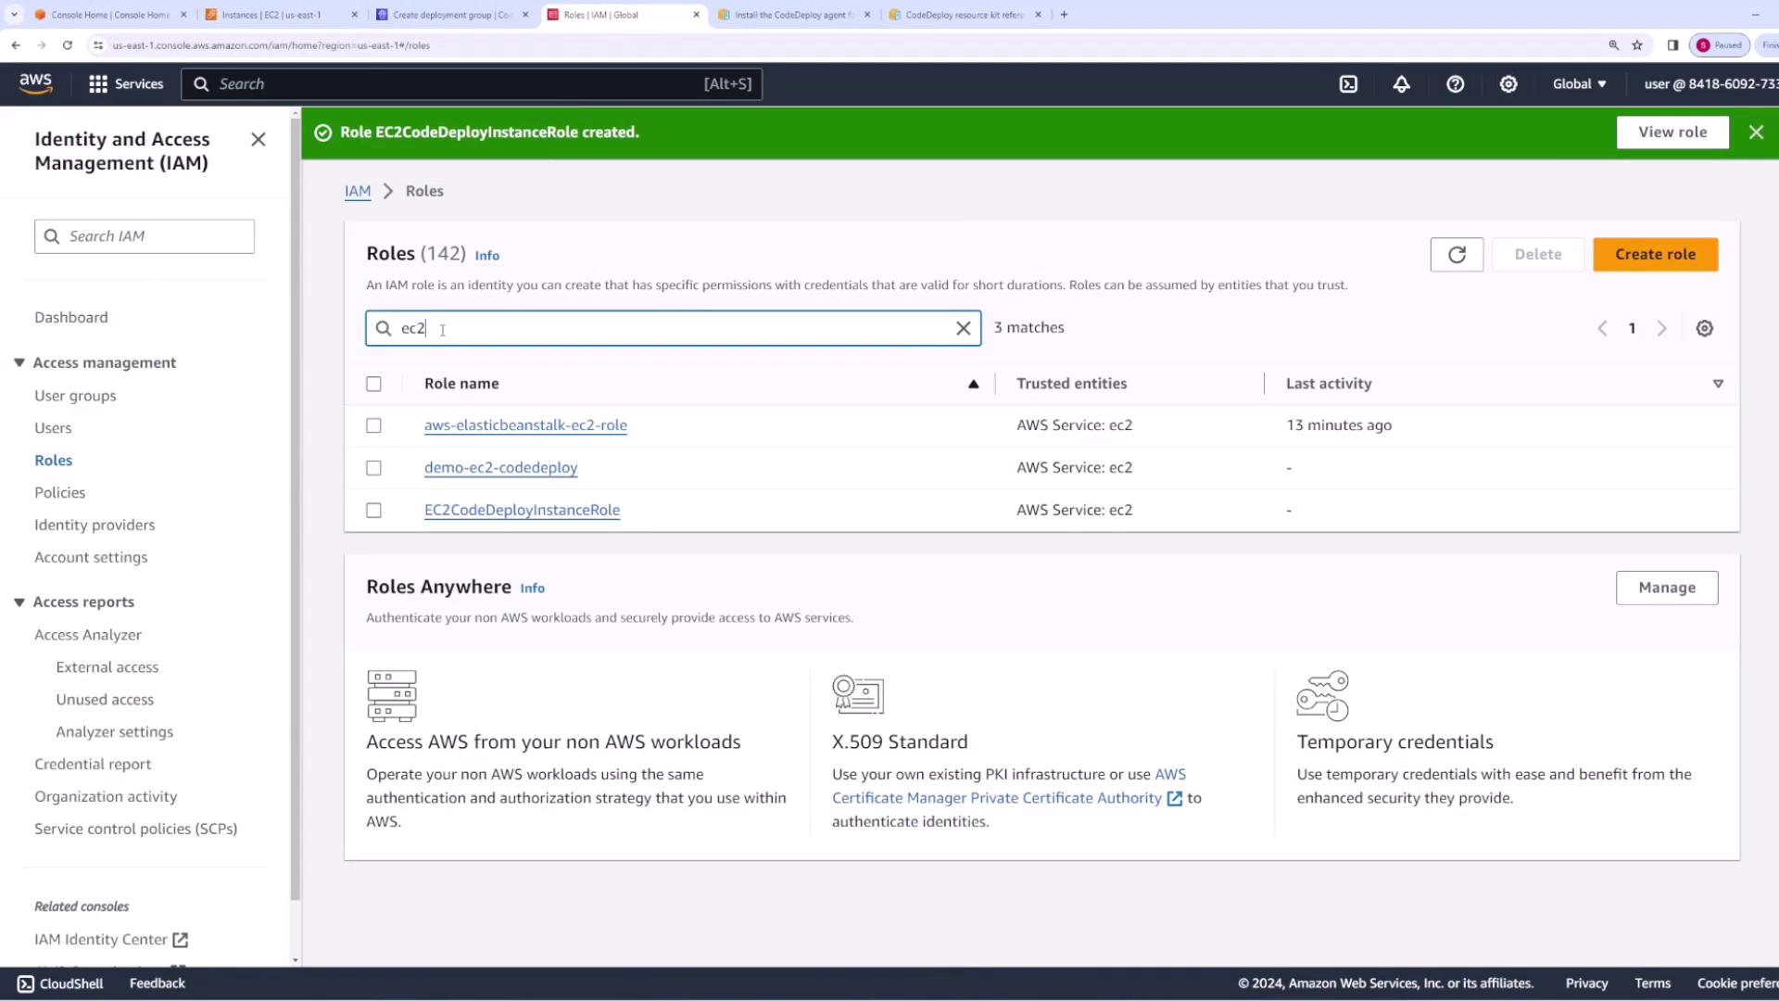Select the demo-ec2-codedeploy role checkbox
Screen dimensions: 1779x1001
373,468
